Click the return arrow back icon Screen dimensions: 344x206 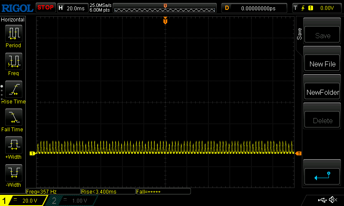[322, 176]
